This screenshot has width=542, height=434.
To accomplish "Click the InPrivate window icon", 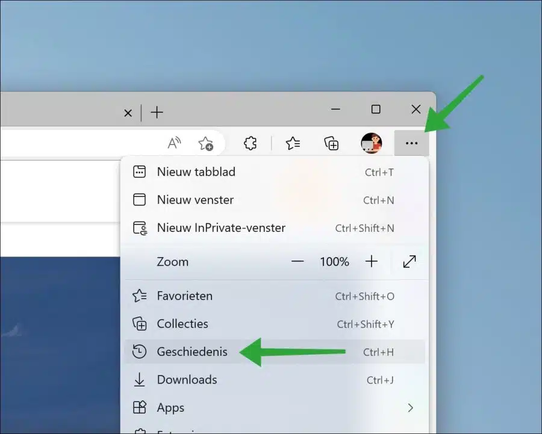I will [140, 228].
